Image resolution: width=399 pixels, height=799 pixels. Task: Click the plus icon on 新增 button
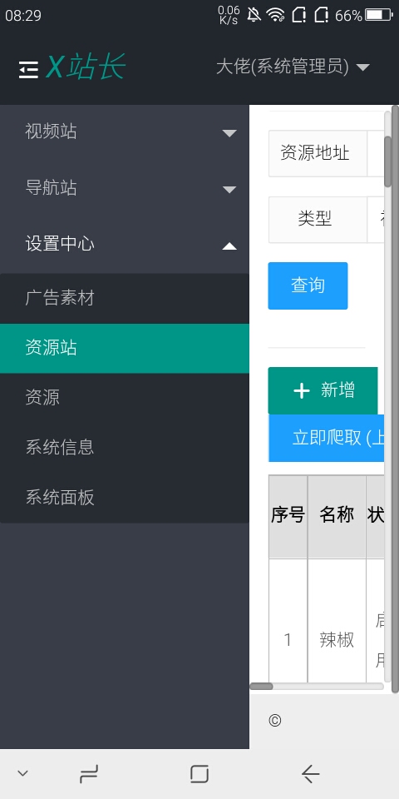coord(302,391)
